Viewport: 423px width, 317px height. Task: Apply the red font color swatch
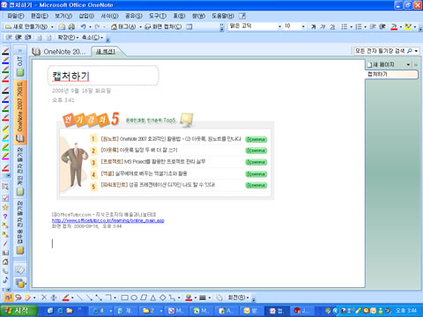point(394,27)
